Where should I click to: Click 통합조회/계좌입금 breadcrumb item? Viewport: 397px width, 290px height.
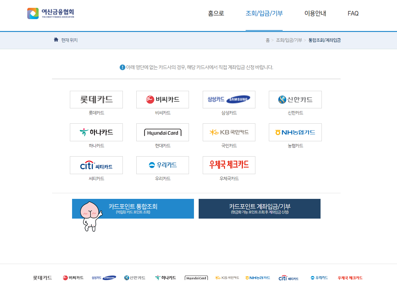pos(325,40)
